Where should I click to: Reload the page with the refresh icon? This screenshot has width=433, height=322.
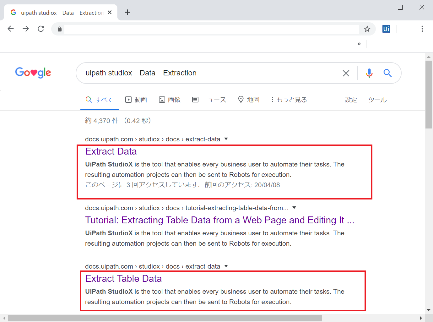click(41, 29)
